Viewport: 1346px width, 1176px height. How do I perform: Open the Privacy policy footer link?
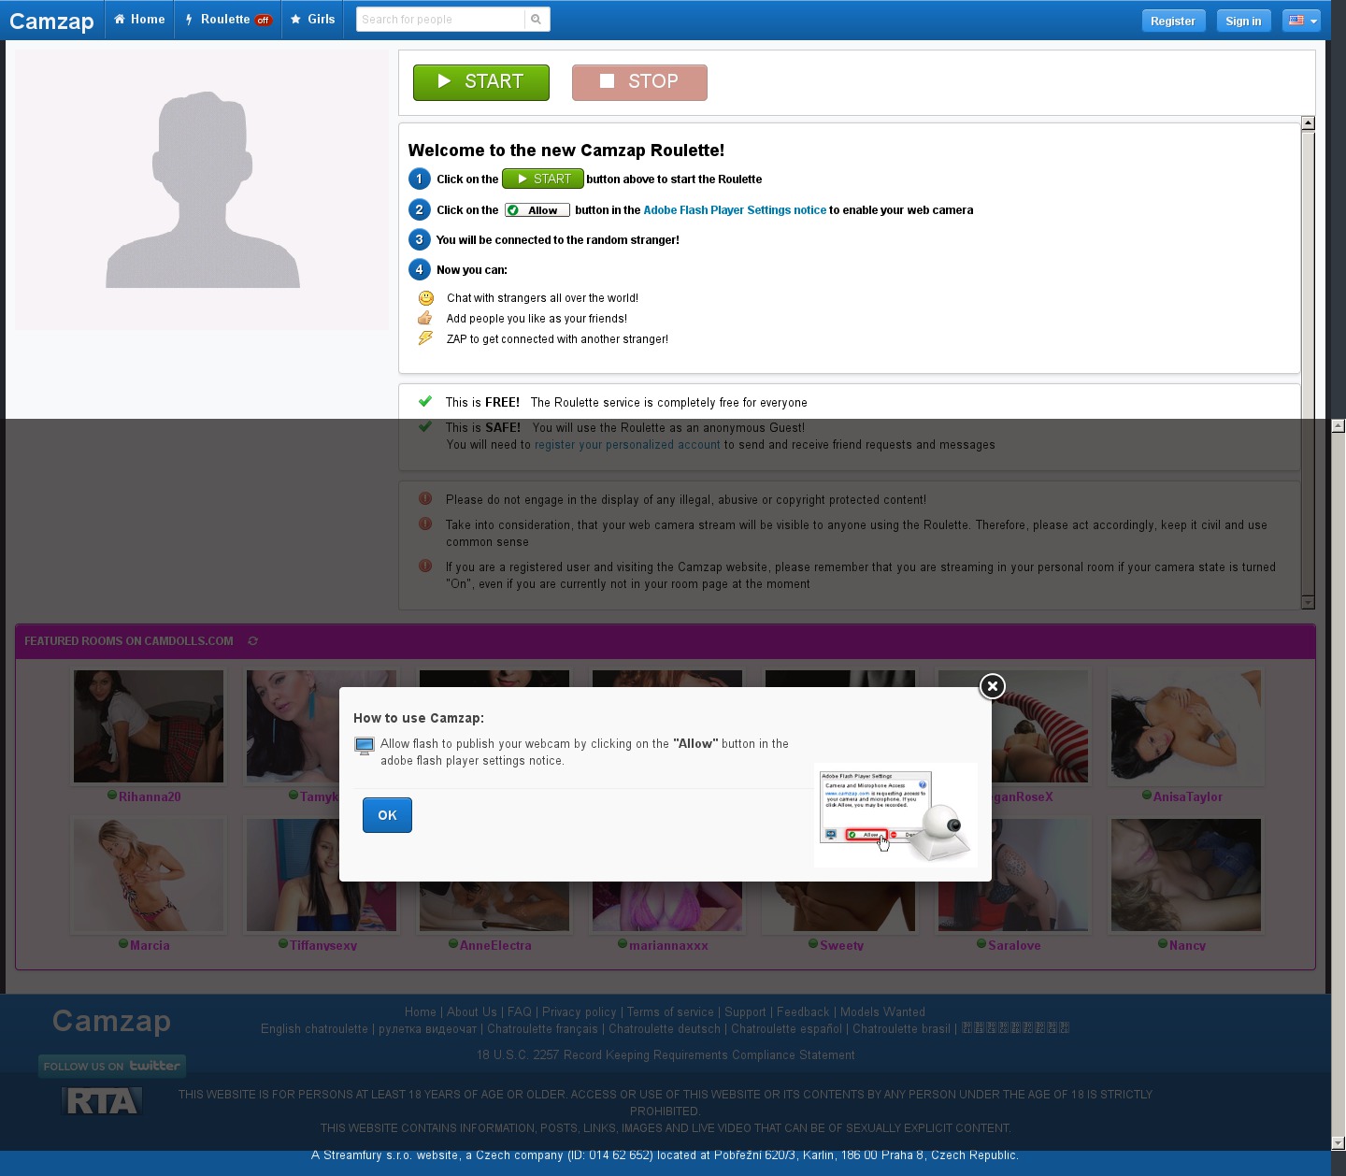(x=579, y=1012)
